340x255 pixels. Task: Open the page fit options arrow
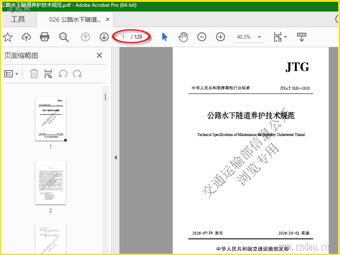click(x=285, y=37)
